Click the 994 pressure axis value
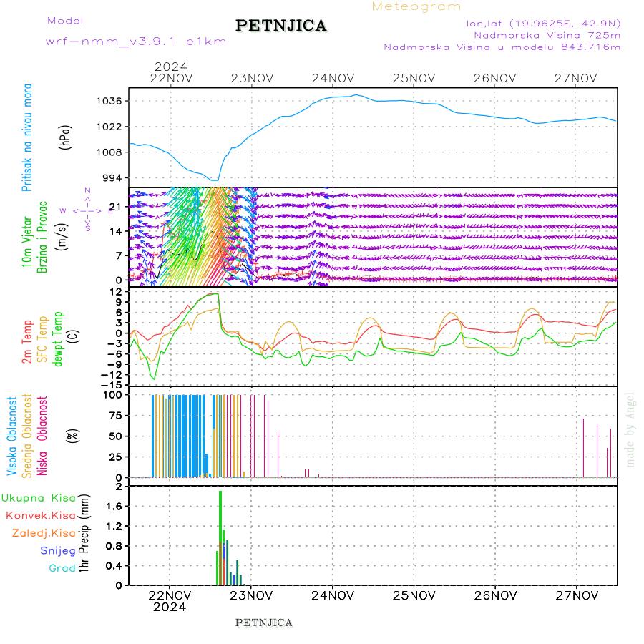The image size is (644, 644). coord(112,178)
